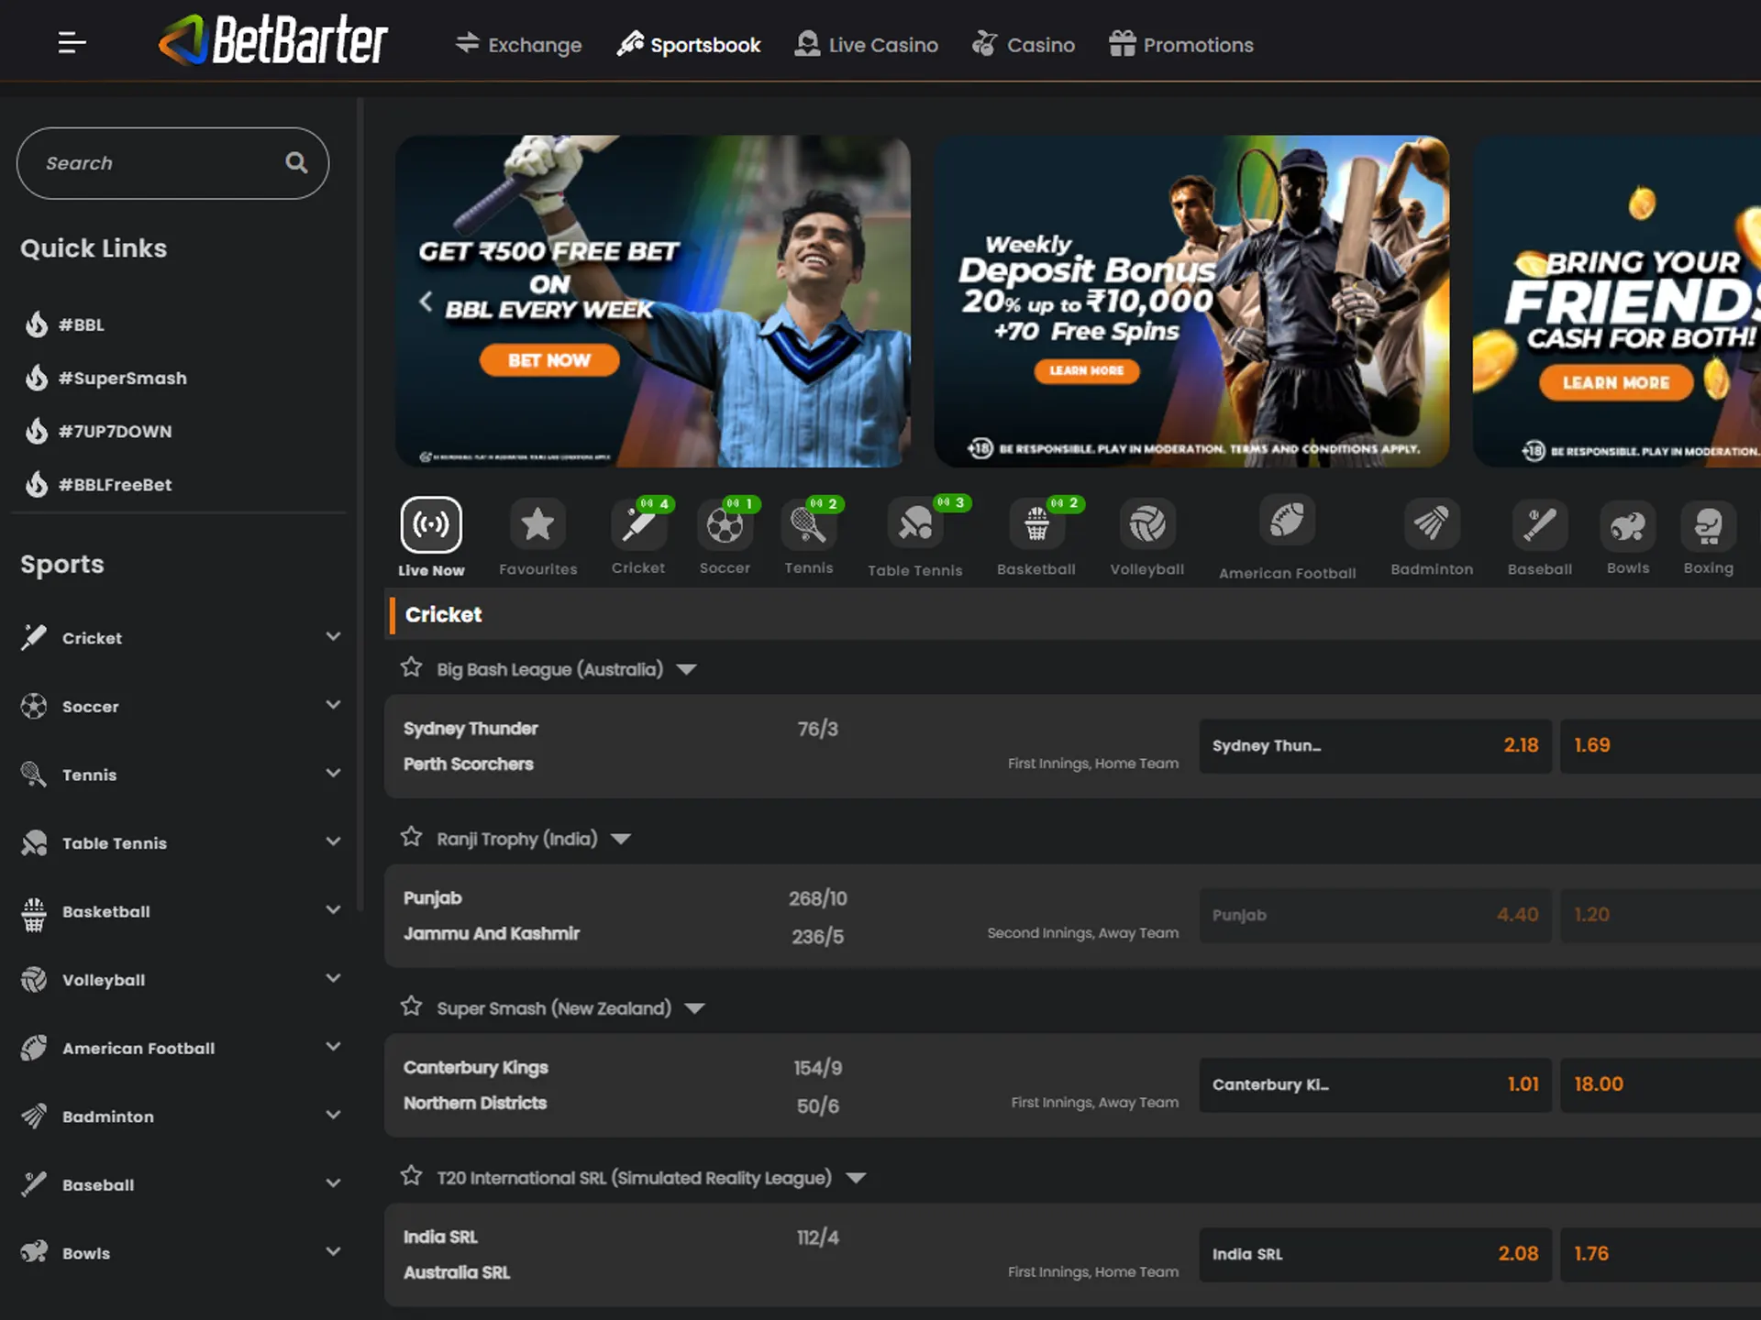Screen dimensions: 1761x1320
Task: Select the 1.76 odds button
Action: 1660,1254
